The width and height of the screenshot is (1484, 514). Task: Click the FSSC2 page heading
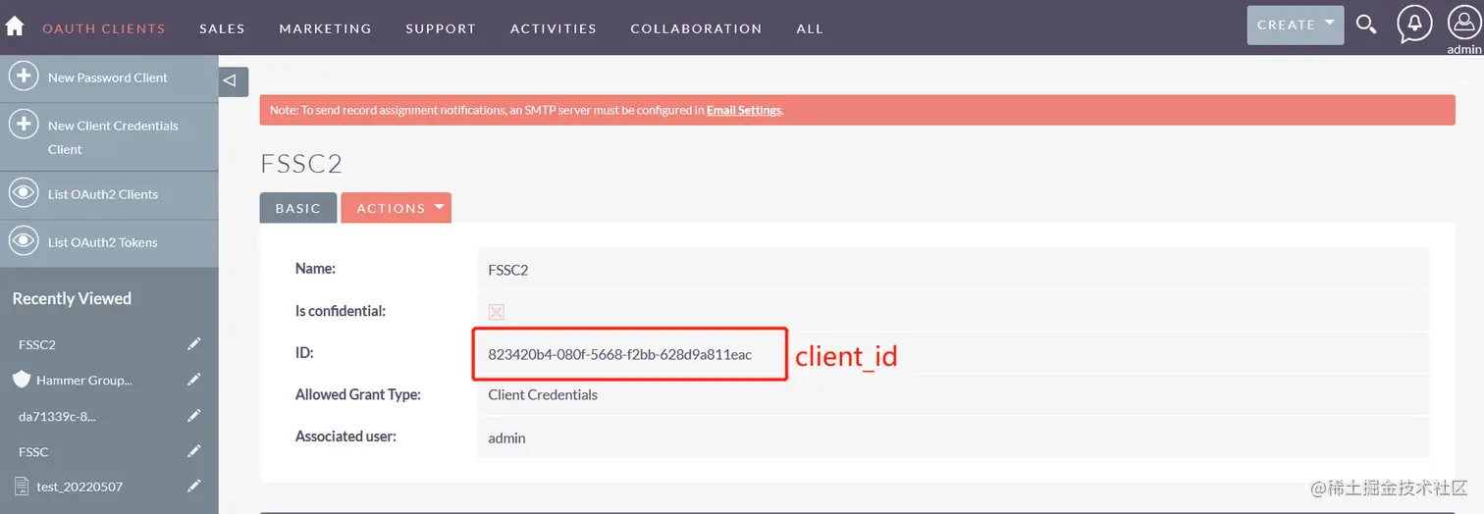click(x=301, y=164)
